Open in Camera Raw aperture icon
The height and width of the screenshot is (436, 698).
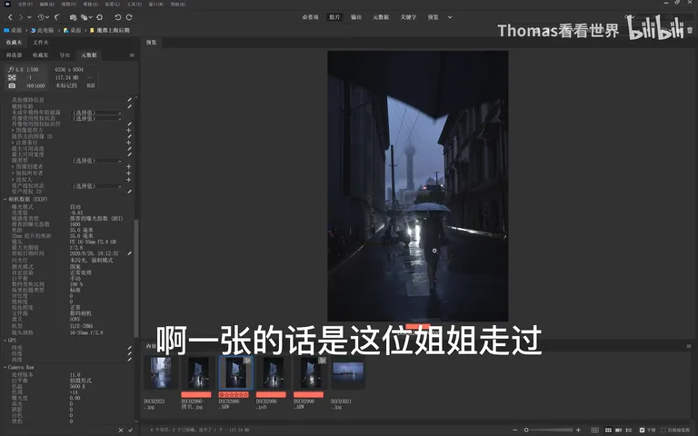click(x=100, y=17)
